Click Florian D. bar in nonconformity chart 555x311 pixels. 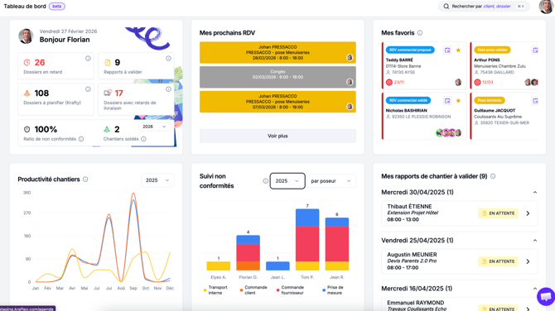coord(249,253)
